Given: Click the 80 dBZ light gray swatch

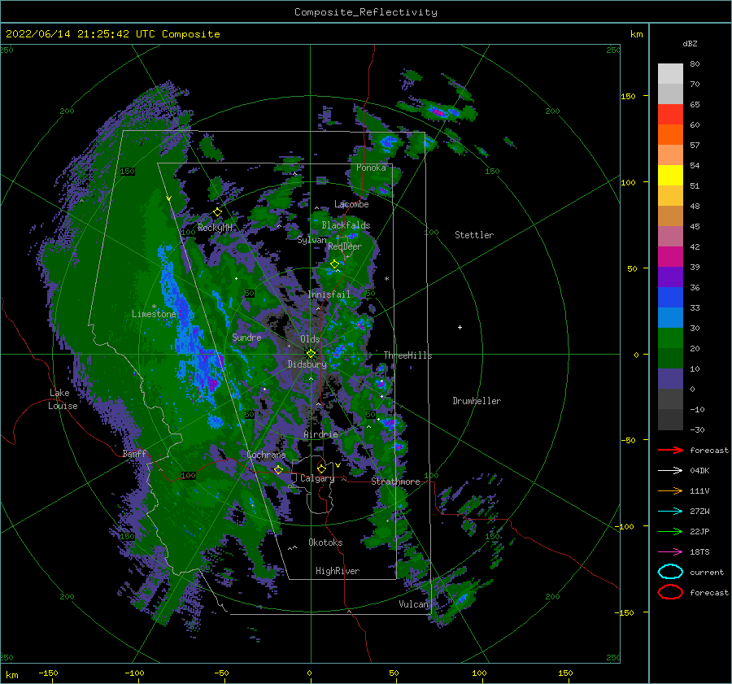Looking at the screenshot, I should [x=670, y=73].
